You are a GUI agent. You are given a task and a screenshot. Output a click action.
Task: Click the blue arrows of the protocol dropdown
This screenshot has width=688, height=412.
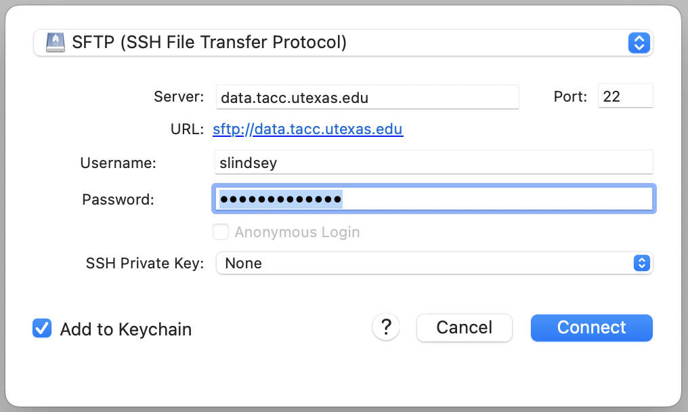click(x=639, y=43)
